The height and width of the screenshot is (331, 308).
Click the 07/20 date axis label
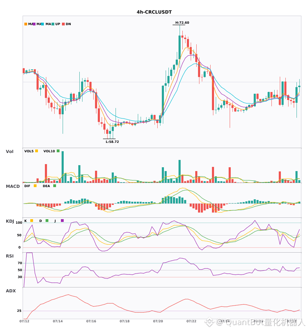click(x=158, y=321)
